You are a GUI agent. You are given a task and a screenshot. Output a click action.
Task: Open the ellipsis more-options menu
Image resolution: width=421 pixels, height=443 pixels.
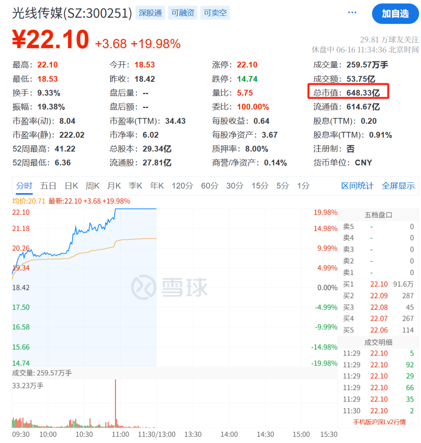352,12
